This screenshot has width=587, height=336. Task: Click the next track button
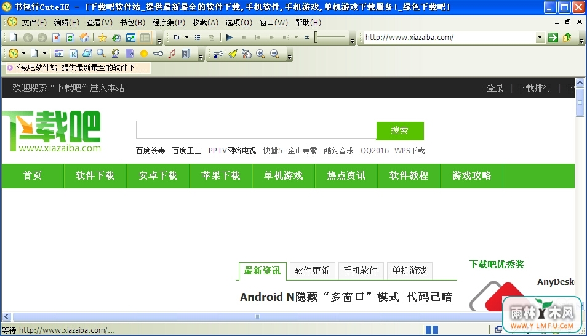tap(272, 38)
